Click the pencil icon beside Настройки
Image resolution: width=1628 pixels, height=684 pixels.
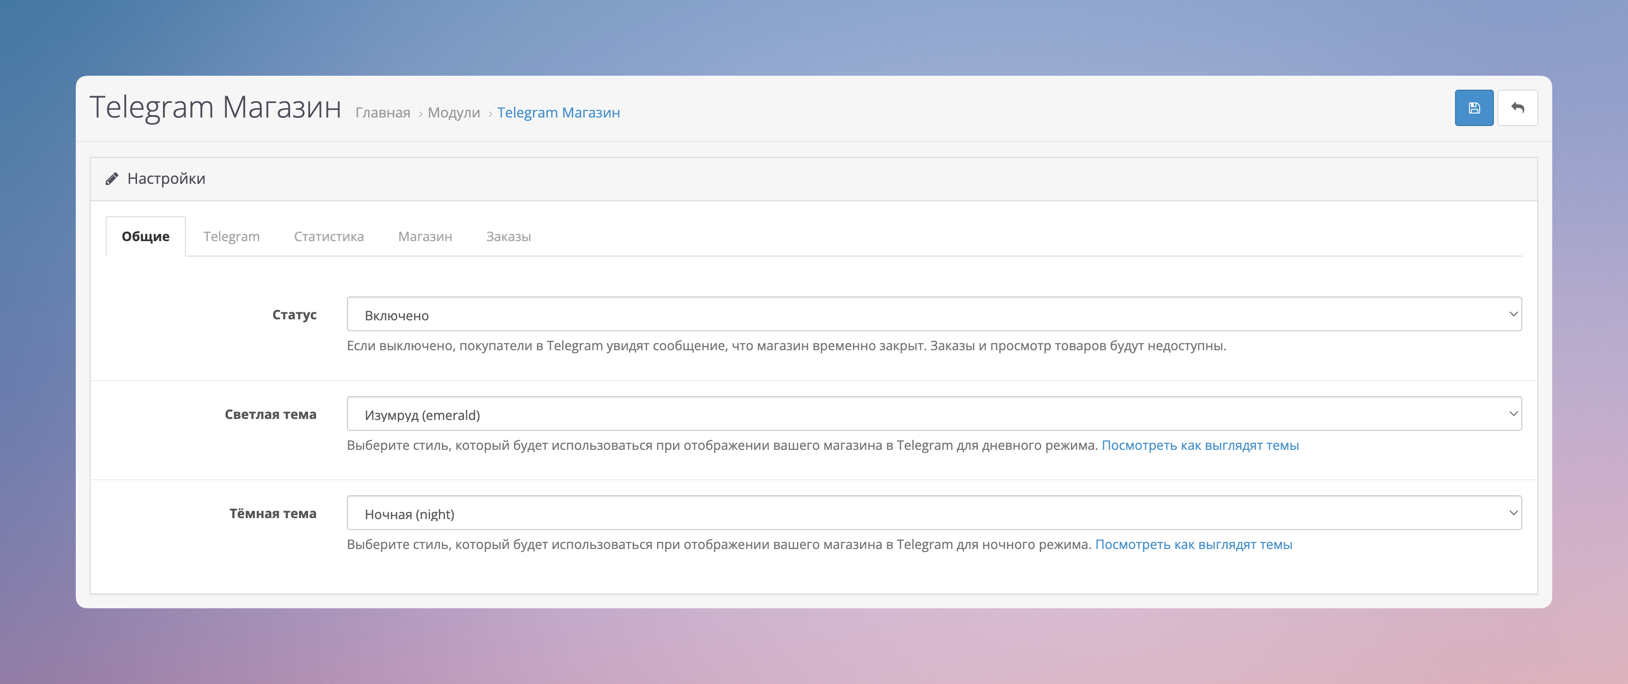112,179
